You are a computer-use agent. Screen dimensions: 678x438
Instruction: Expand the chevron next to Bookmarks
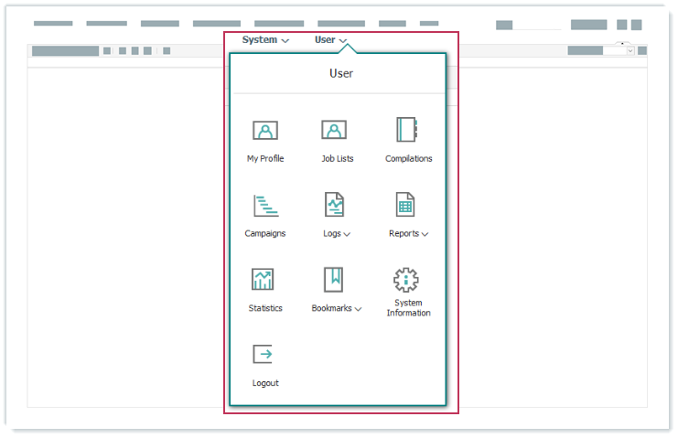tap(358, 310)
